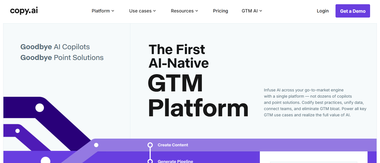Image resolution: width=380 pixels, height=163 pixels.
Task: Click the GTM Platform headline
Action: pos(198,96)
